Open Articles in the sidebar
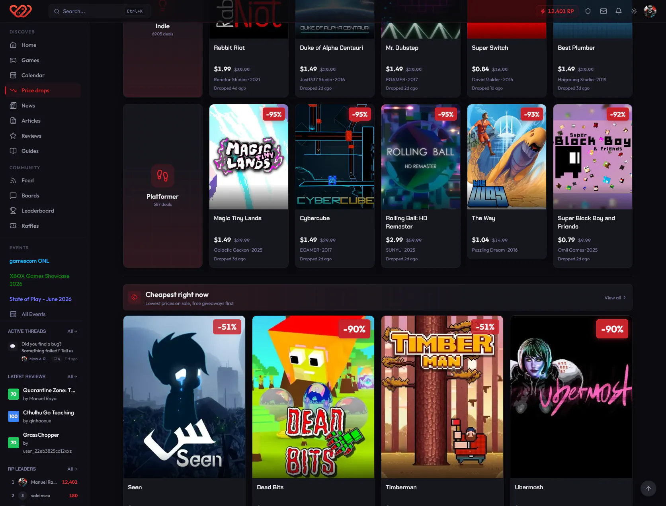The width and height of the screenshot is (666, 506). pos(43,121)
